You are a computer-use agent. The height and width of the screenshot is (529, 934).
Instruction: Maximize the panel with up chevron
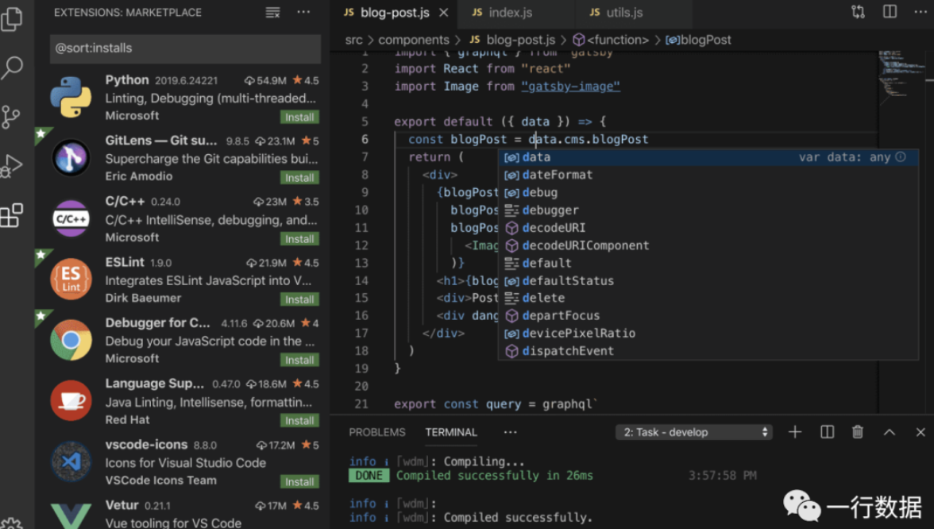pyautogui.click(x=890, y=432)
